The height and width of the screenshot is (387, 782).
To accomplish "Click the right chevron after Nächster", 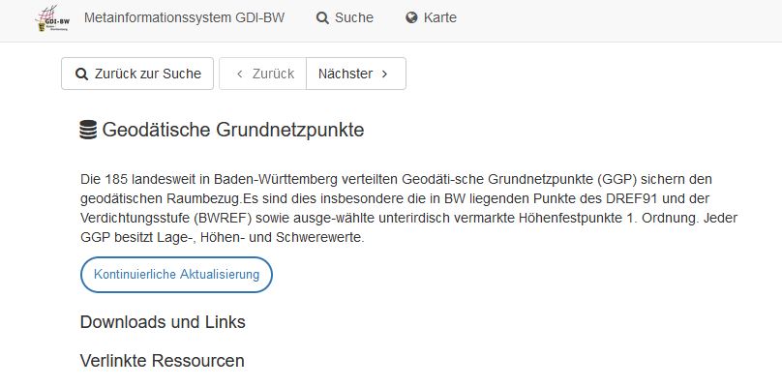I will point(384,74).
